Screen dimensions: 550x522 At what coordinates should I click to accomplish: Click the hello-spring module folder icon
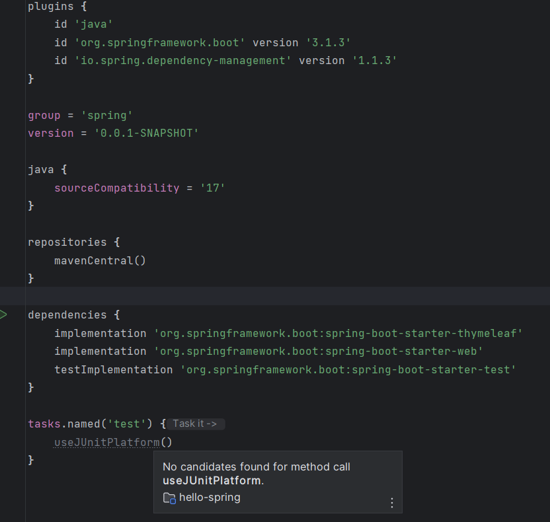pyautogui.click(x=169, y=498)
